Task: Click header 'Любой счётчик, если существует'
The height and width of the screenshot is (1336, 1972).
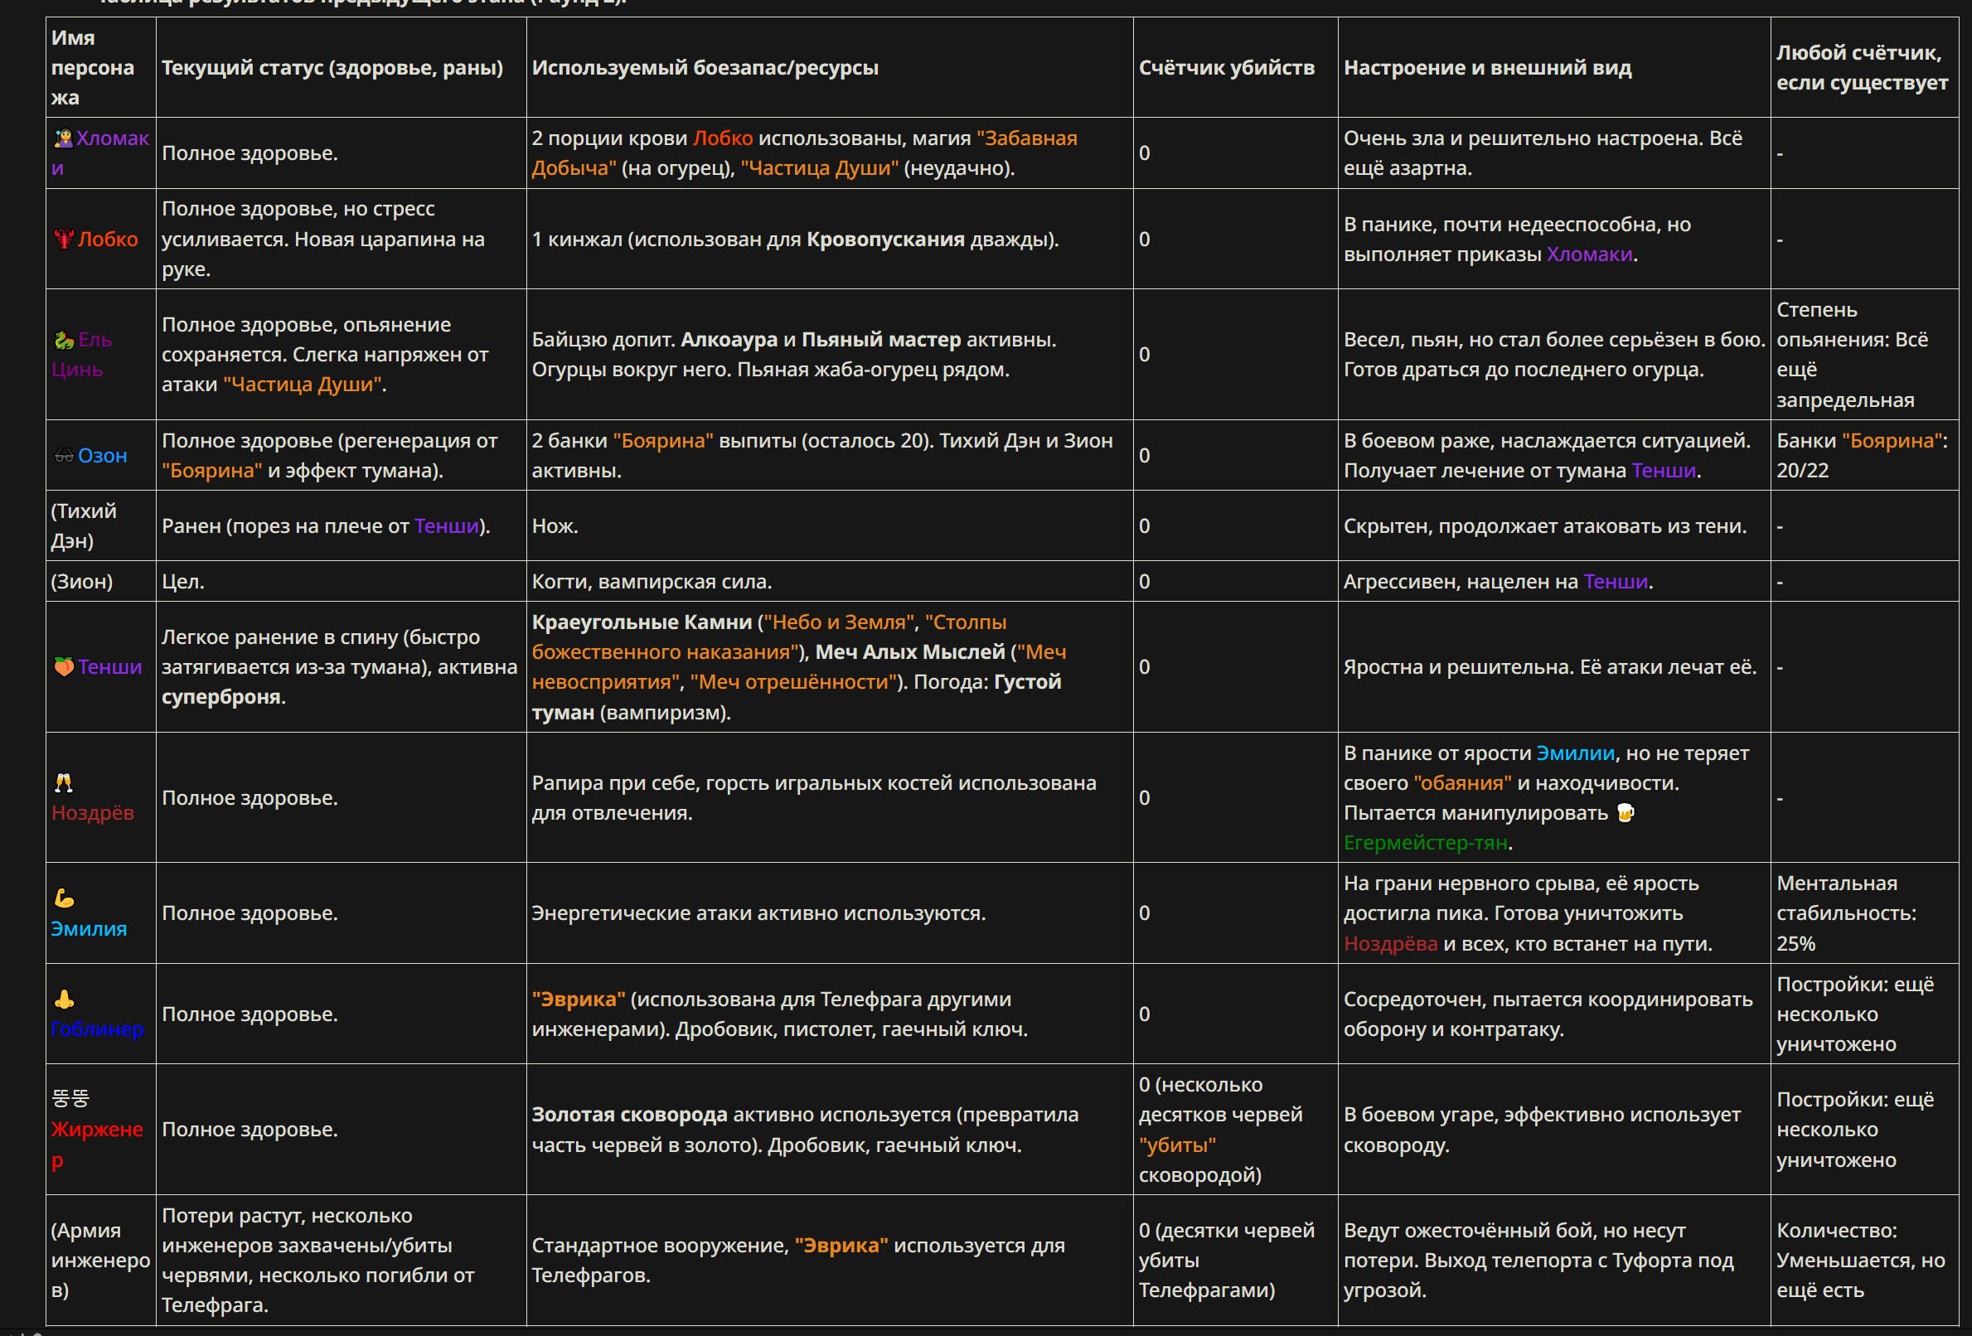Action: 1862,68
